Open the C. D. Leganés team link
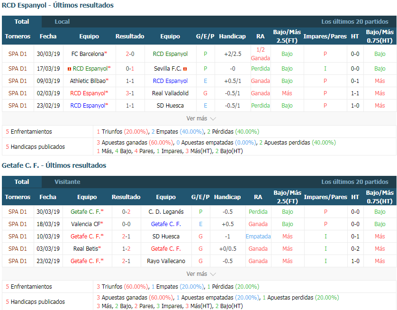The height and width of the screenshot is (310, 397). (166, 212)
